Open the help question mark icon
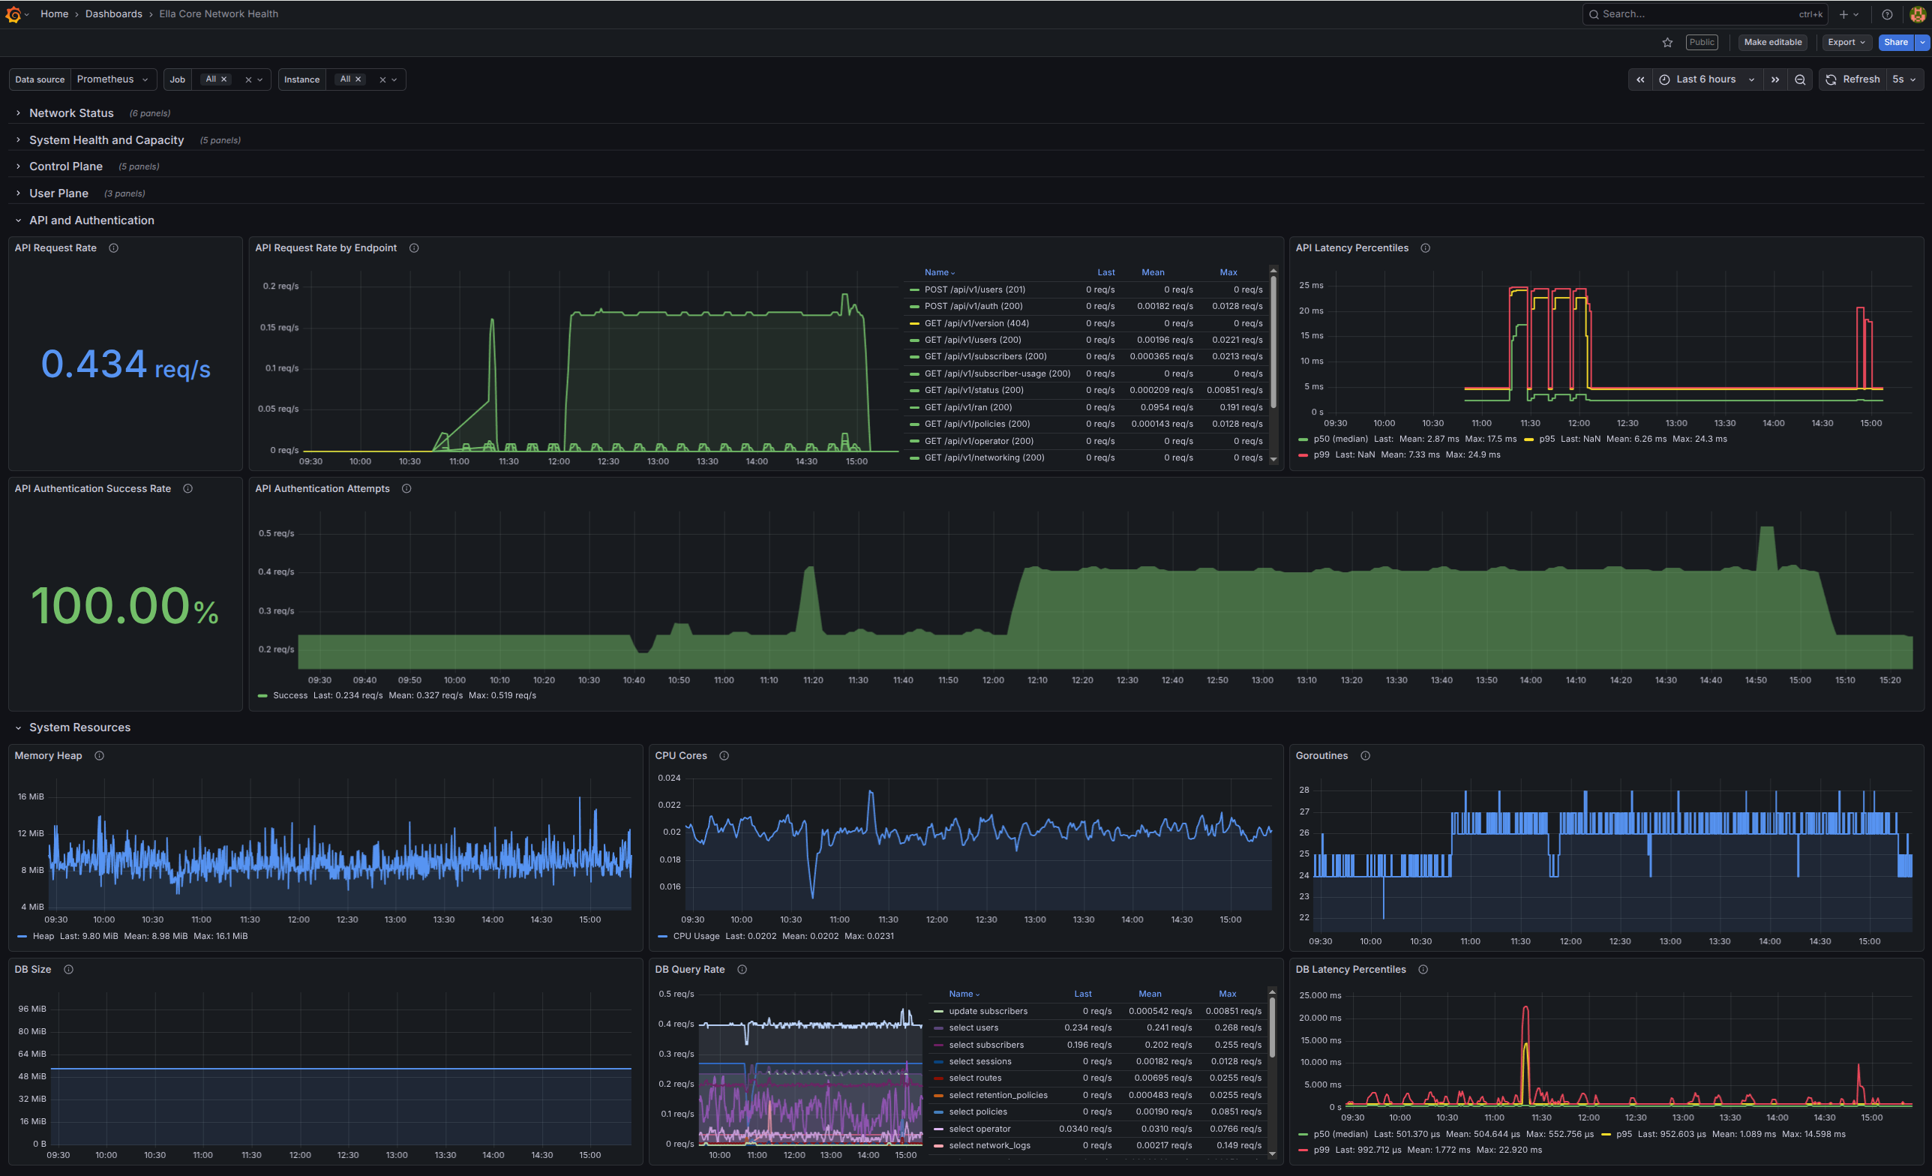1932x1176 pixels. pos(1886,14)
